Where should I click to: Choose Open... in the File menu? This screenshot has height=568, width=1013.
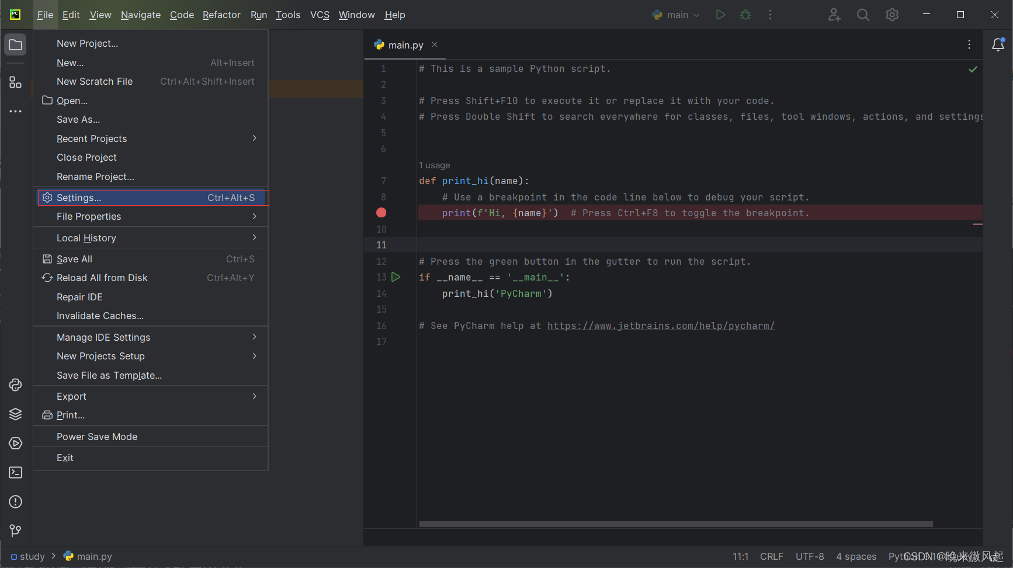(x=151, y=101)
